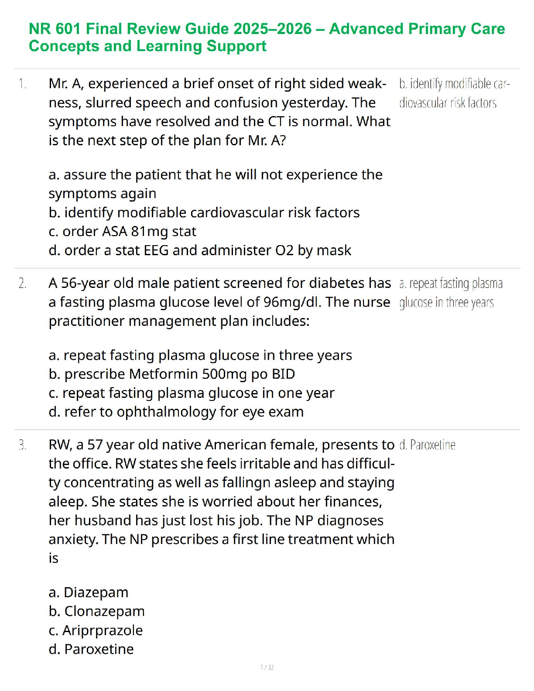The image size is (534, 691).
Task: Click the Mr. A question text
Action: click(x=219, y=112)
